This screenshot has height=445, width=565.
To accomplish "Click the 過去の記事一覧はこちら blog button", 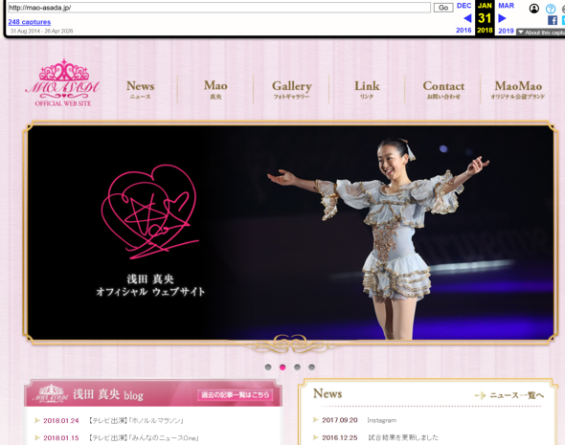I will coord(235,395).
